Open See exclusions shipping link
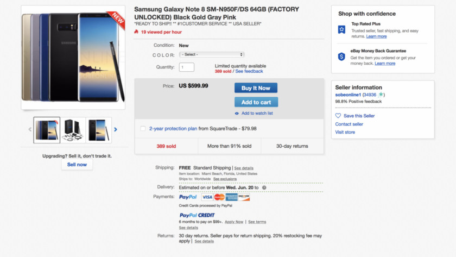The width and height of the screenshot is (456, 257). [225, 179]
